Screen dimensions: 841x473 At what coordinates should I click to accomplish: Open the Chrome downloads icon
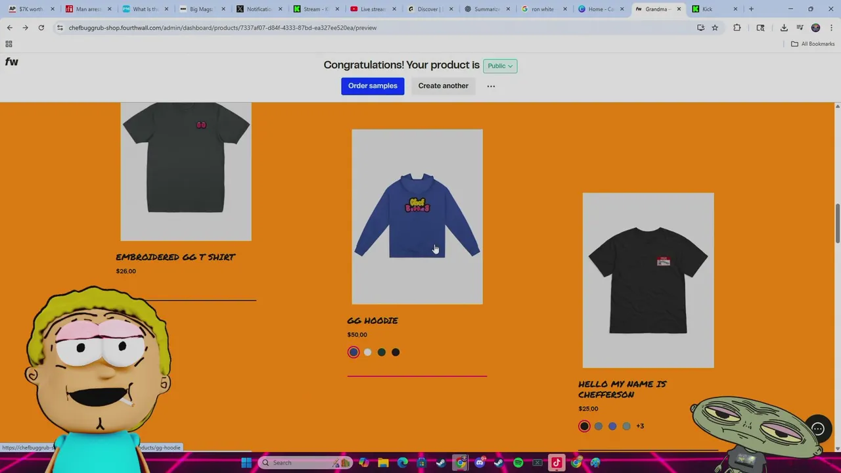[x=784, y=28]
